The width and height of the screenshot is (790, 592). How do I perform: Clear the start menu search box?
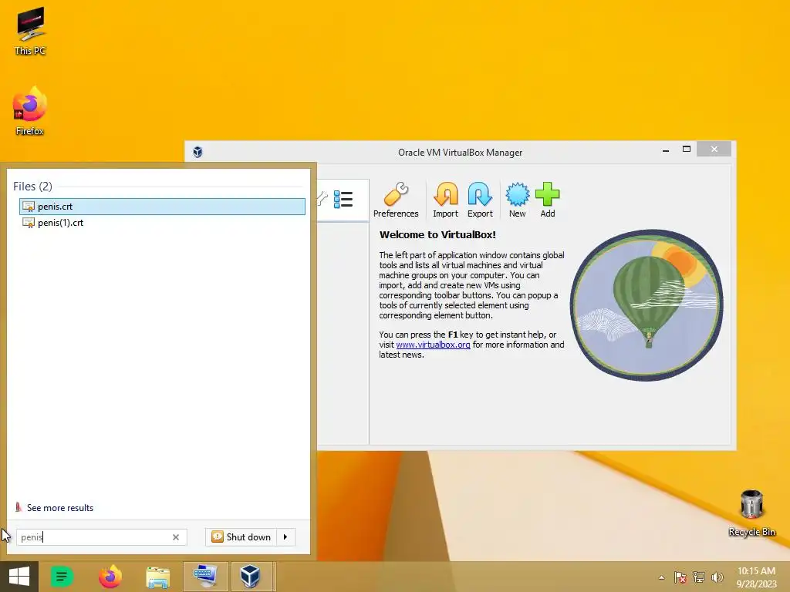pyautogui.click(x=176, y=537)
